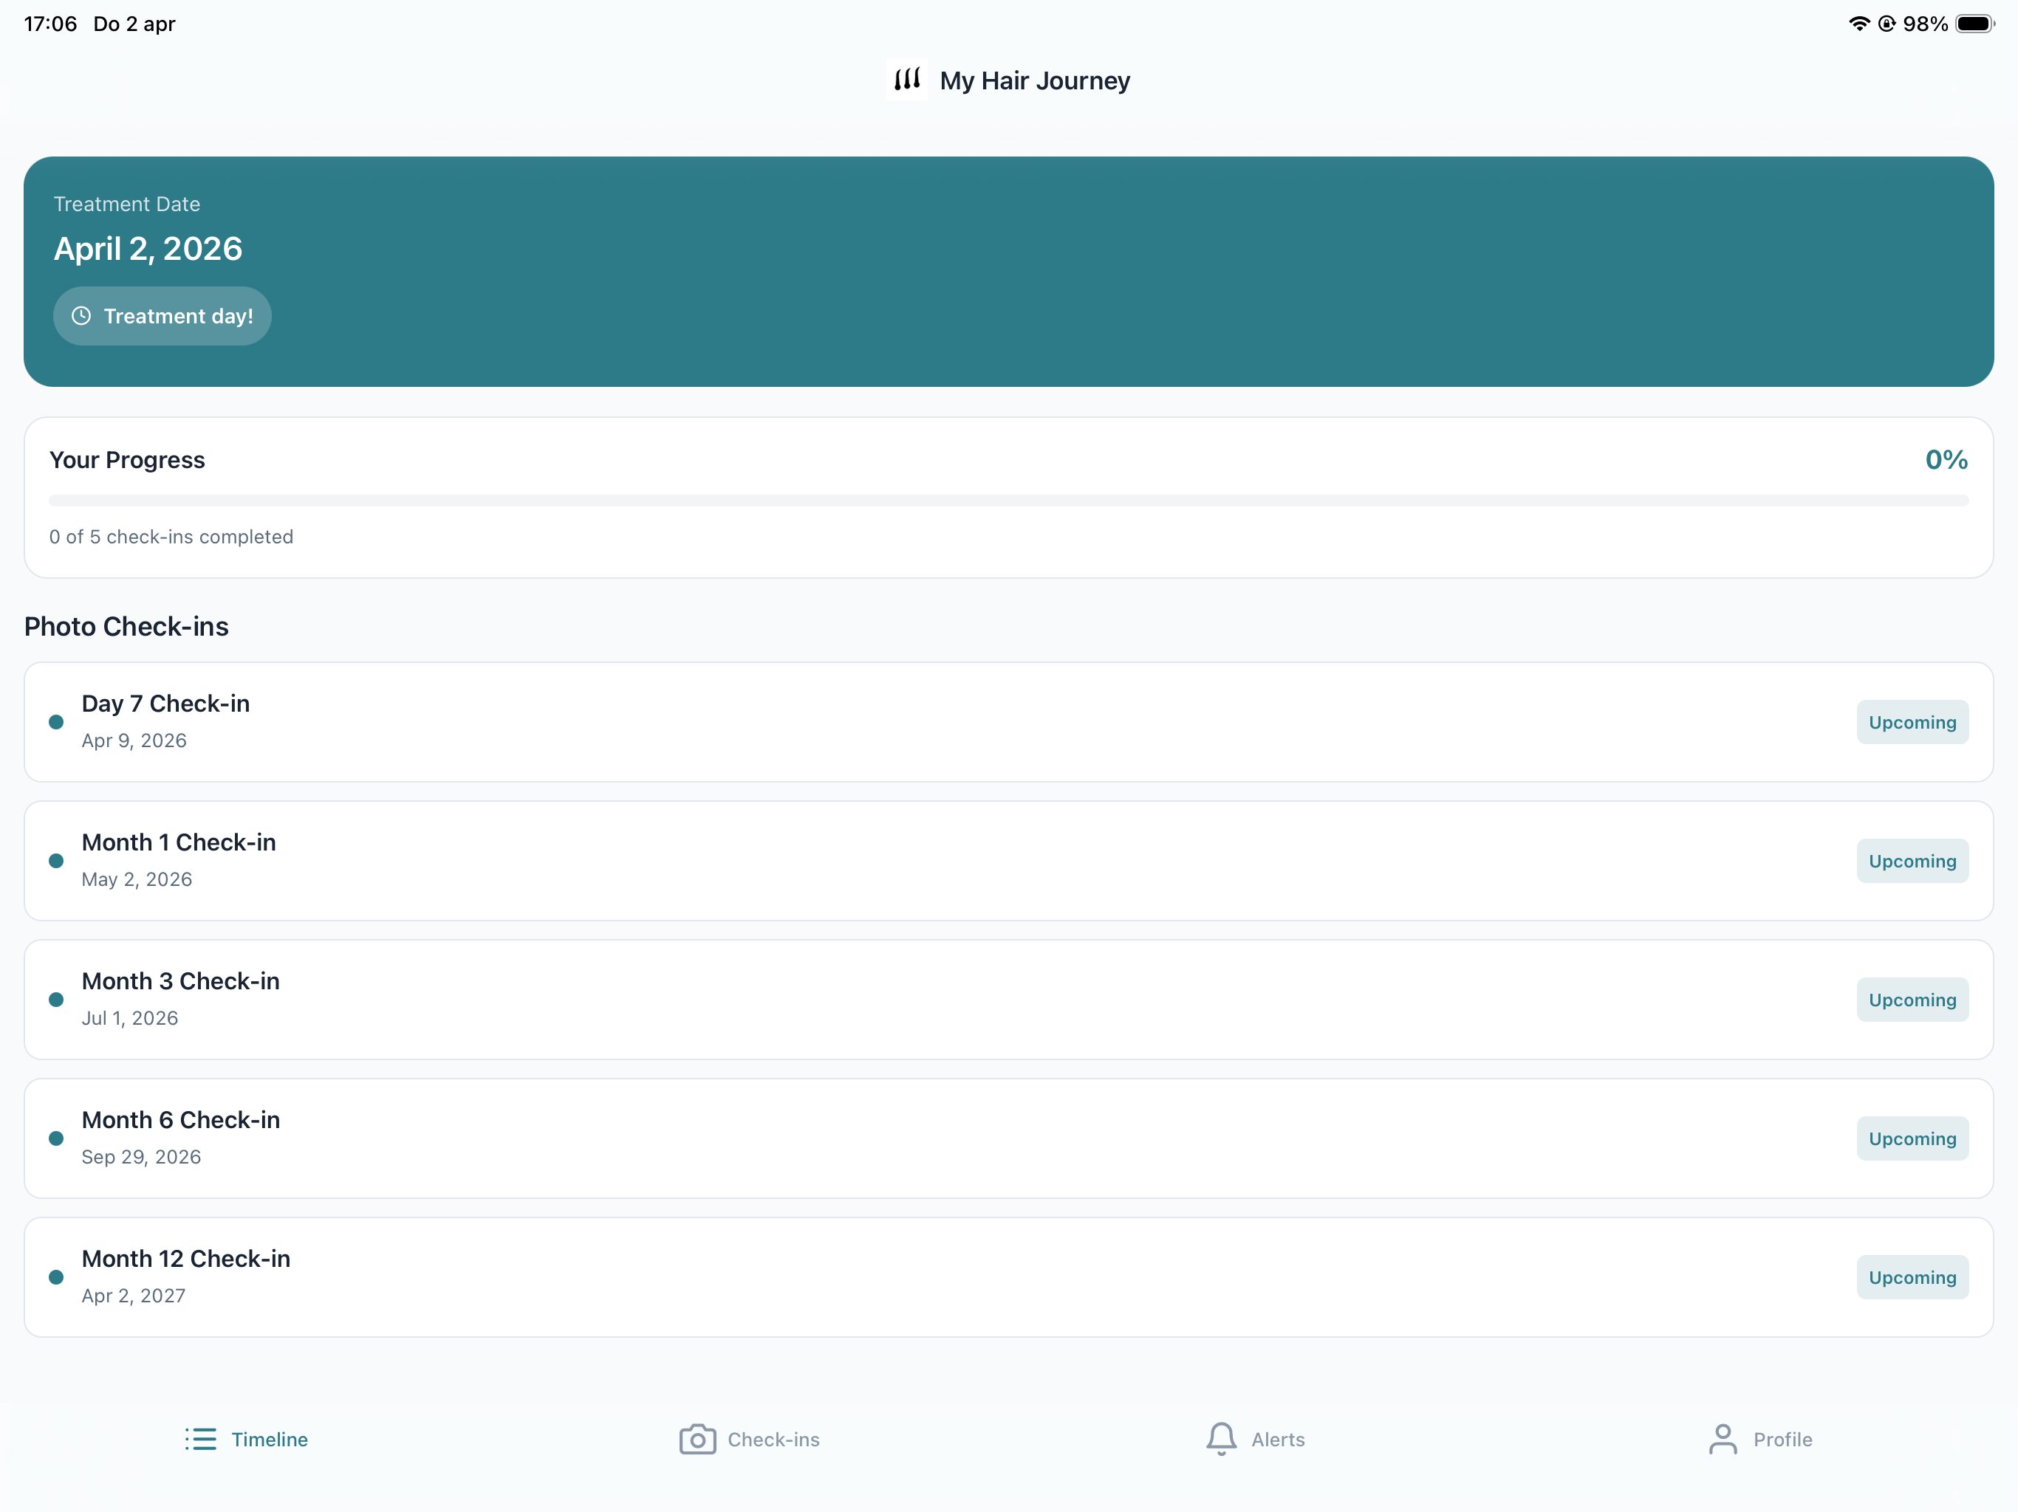This screenshot has width=2018, height=1512.
Task: Click the dot beside Month 3 Check-in
Action: click(x=57, y=1000)
